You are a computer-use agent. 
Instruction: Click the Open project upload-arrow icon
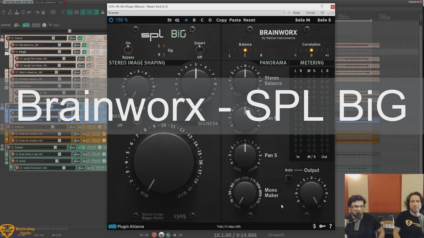click(10, 12)
